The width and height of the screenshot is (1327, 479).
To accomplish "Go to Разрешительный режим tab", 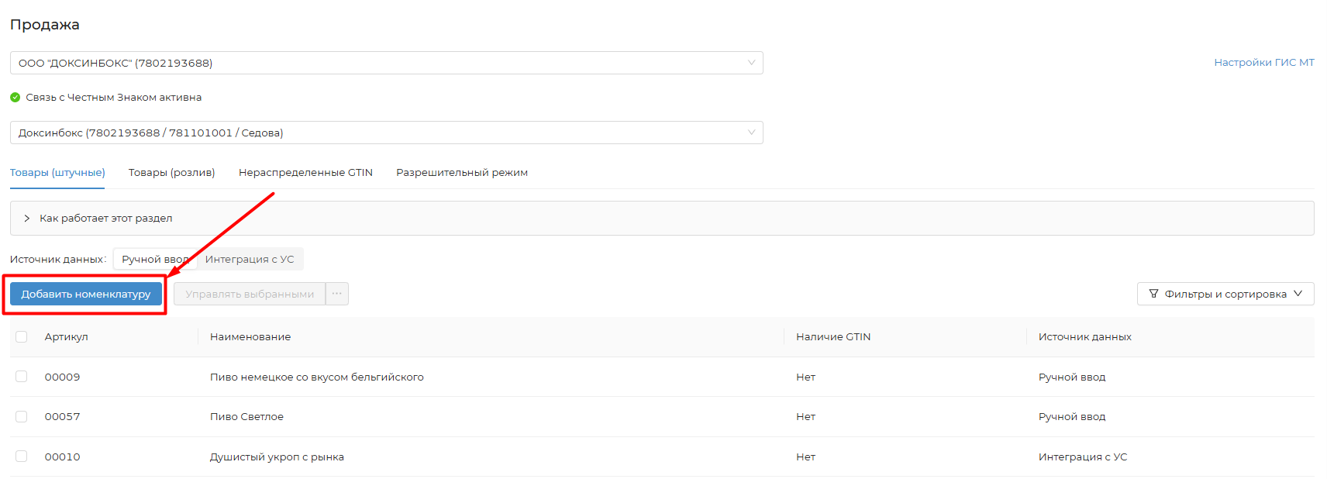I will point(461,173).
